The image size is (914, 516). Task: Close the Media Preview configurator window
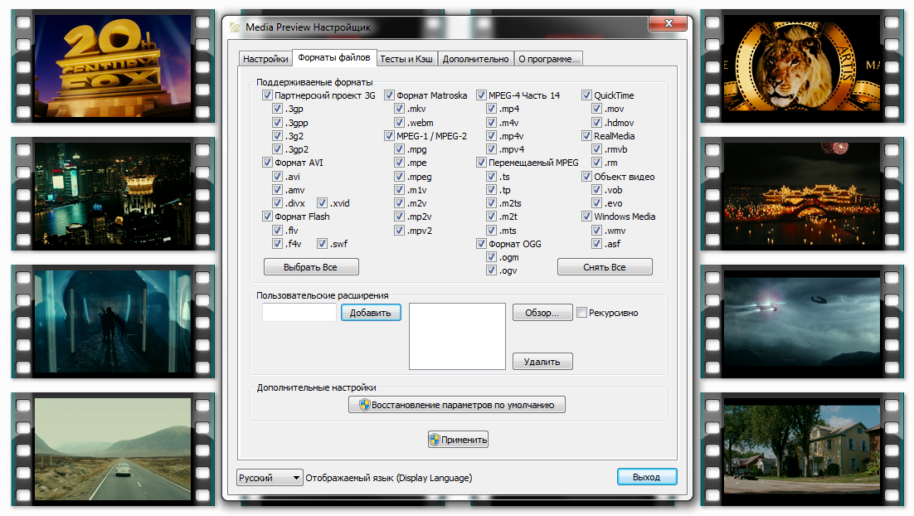coord(668,23)
